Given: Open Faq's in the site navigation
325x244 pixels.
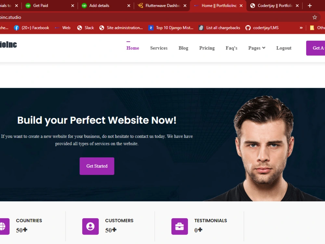Looking at the screenshot, I should [x=231, y=48].
